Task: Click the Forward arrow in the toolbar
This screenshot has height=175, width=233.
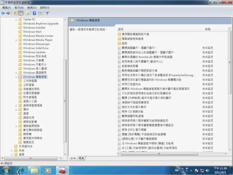Action: [x=8, y=13]
